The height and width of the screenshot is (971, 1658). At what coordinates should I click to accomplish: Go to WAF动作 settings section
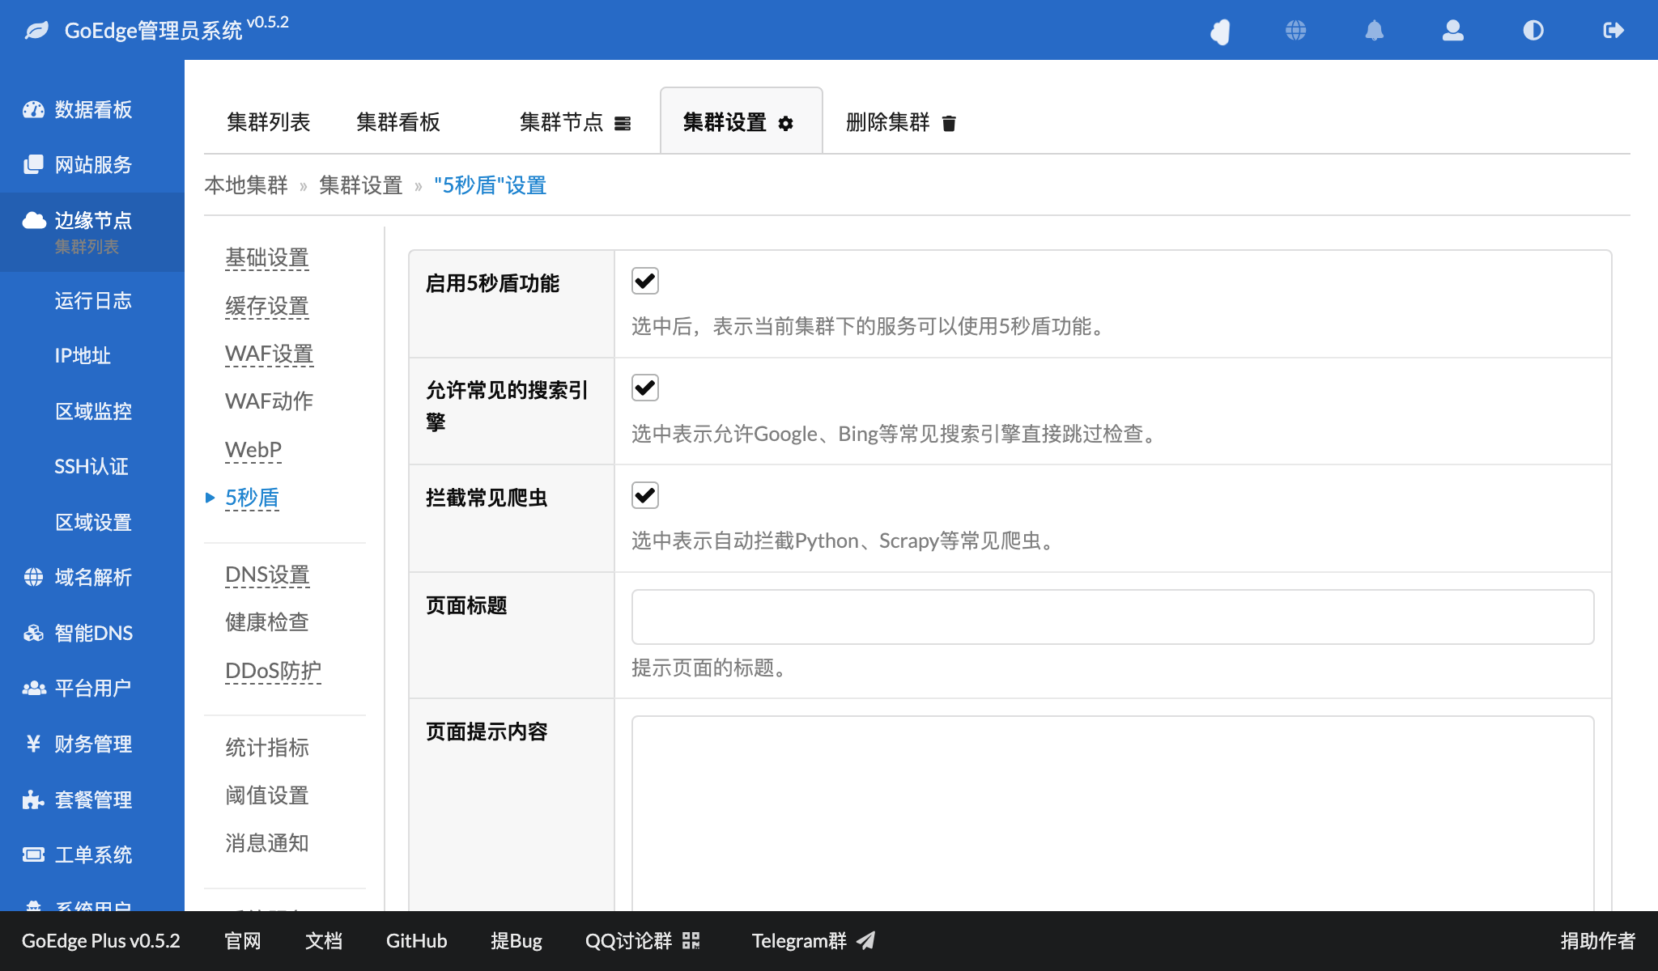coord(269,401)
